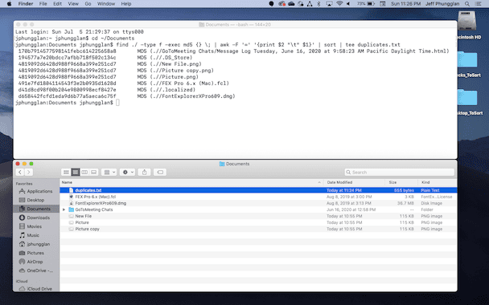Screen dimensions: 489x305
Task: Open Spotlight search in menu bar
Action: [x=467, y=4]
